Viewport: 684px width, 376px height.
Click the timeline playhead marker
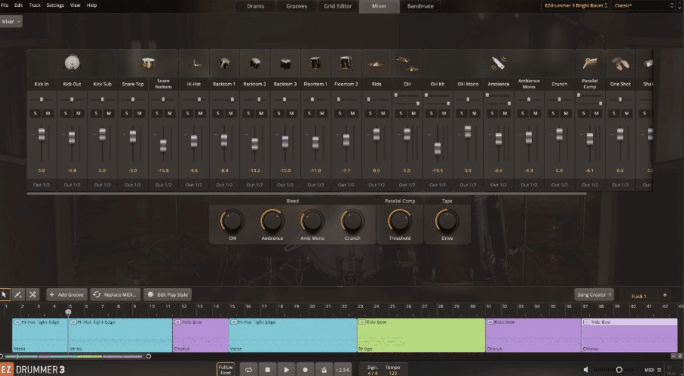[68, 313]
